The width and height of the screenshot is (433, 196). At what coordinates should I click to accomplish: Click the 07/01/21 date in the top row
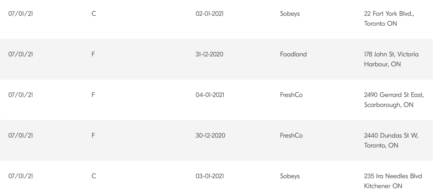pos(20,14)
